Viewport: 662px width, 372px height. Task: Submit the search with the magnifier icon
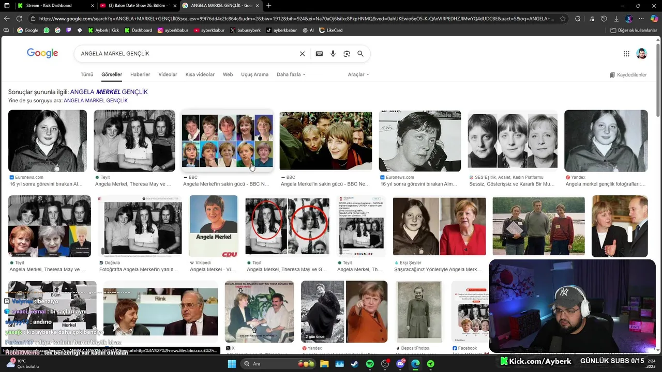[360, 54]
